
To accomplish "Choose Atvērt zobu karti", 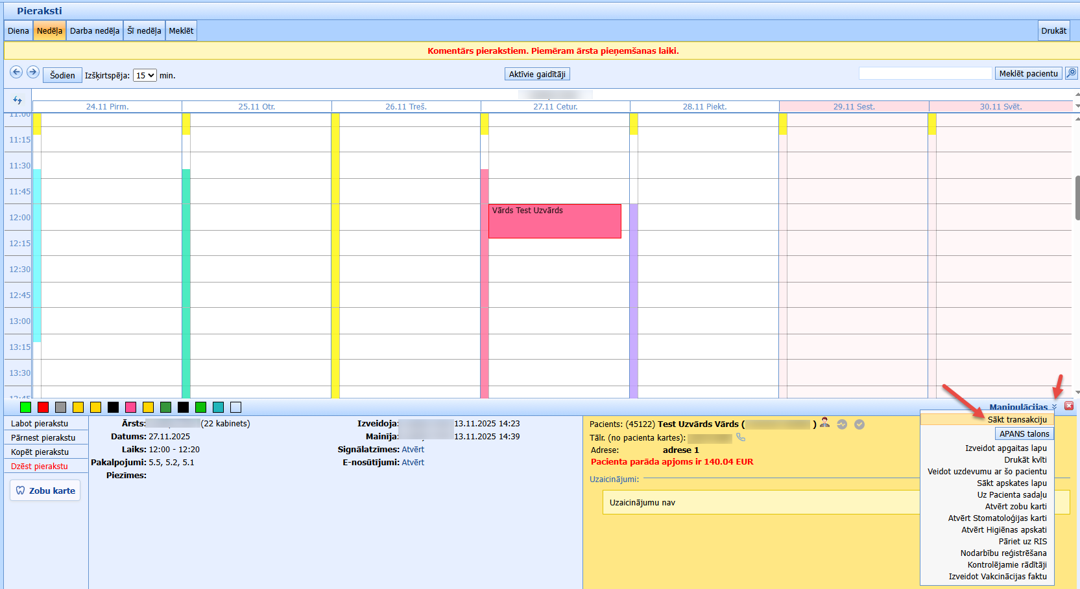I will (1016, 506).
